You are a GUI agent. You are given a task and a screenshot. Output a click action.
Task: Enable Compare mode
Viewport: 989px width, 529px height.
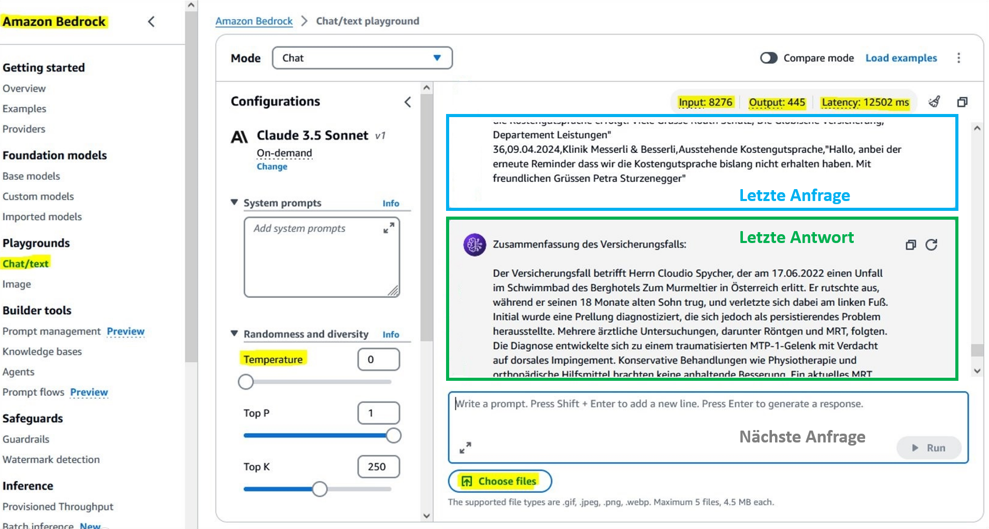769,58
